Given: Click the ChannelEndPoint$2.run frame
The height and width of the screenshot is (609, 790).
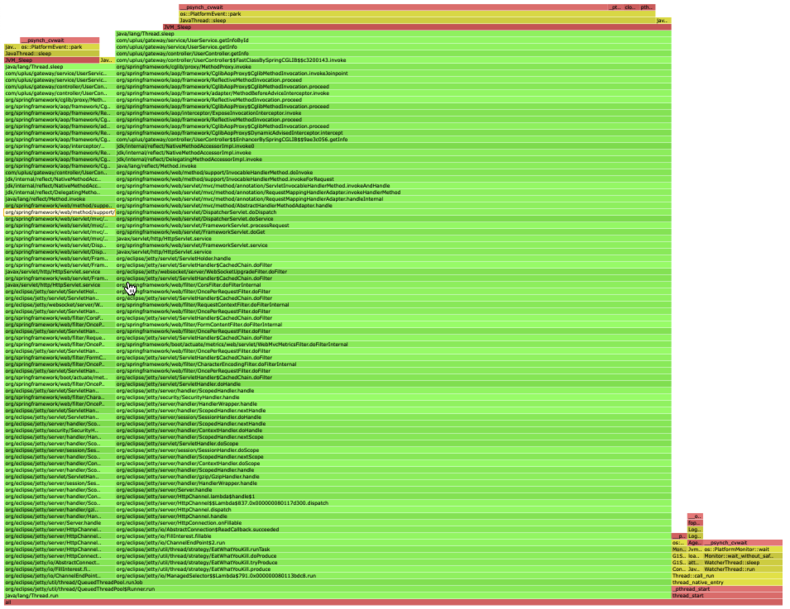Looking at the screenshot, I should pos(393,543).
